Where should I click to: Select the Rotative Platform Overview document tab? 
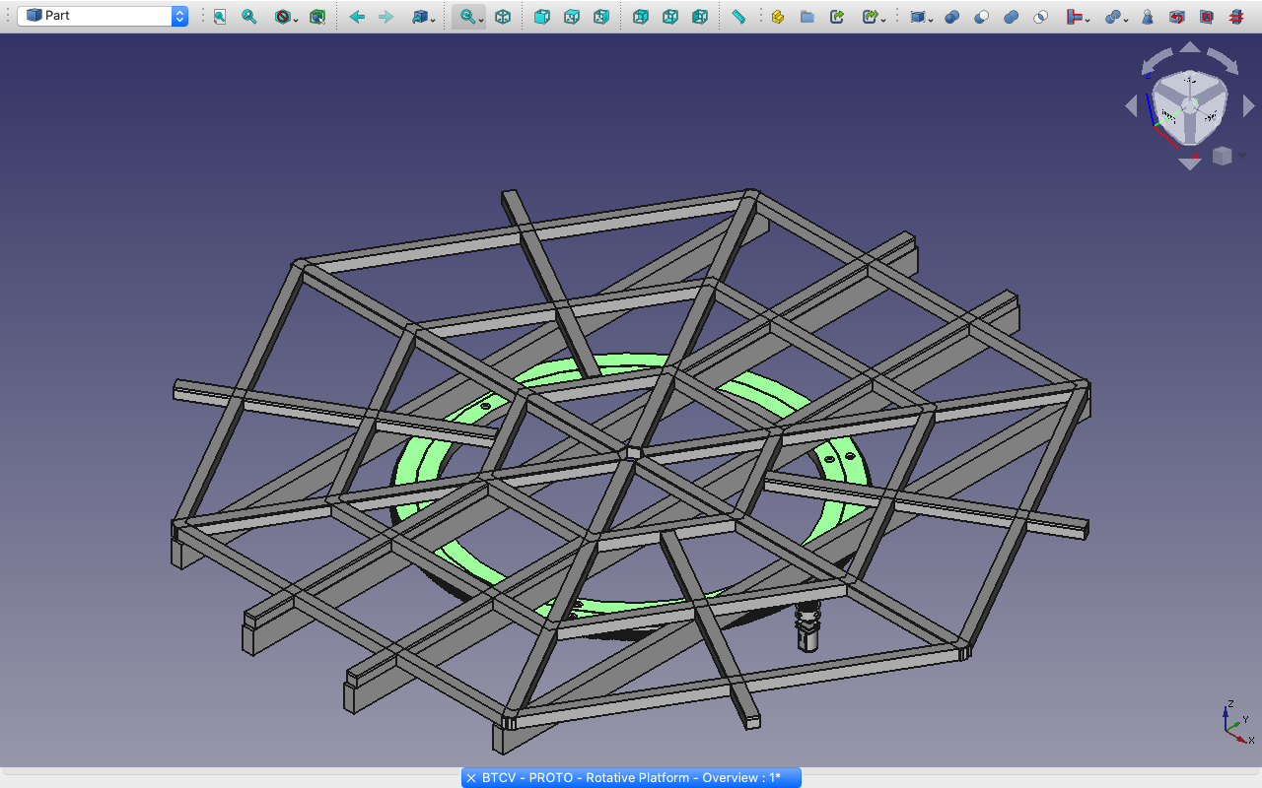tap(631, 778)
